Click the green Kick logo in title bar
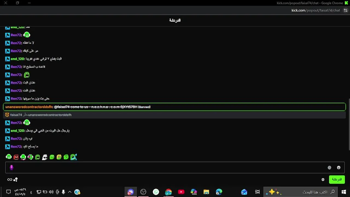 click(346, 3)
